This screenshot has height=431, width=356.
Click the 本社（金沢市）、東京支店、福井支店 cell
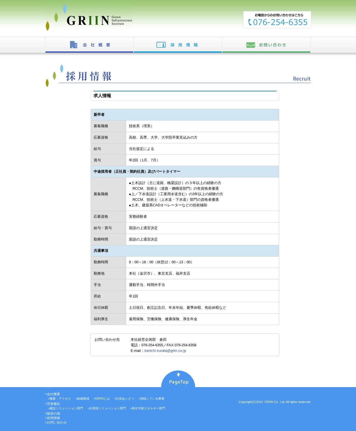[x=202, y=274]
